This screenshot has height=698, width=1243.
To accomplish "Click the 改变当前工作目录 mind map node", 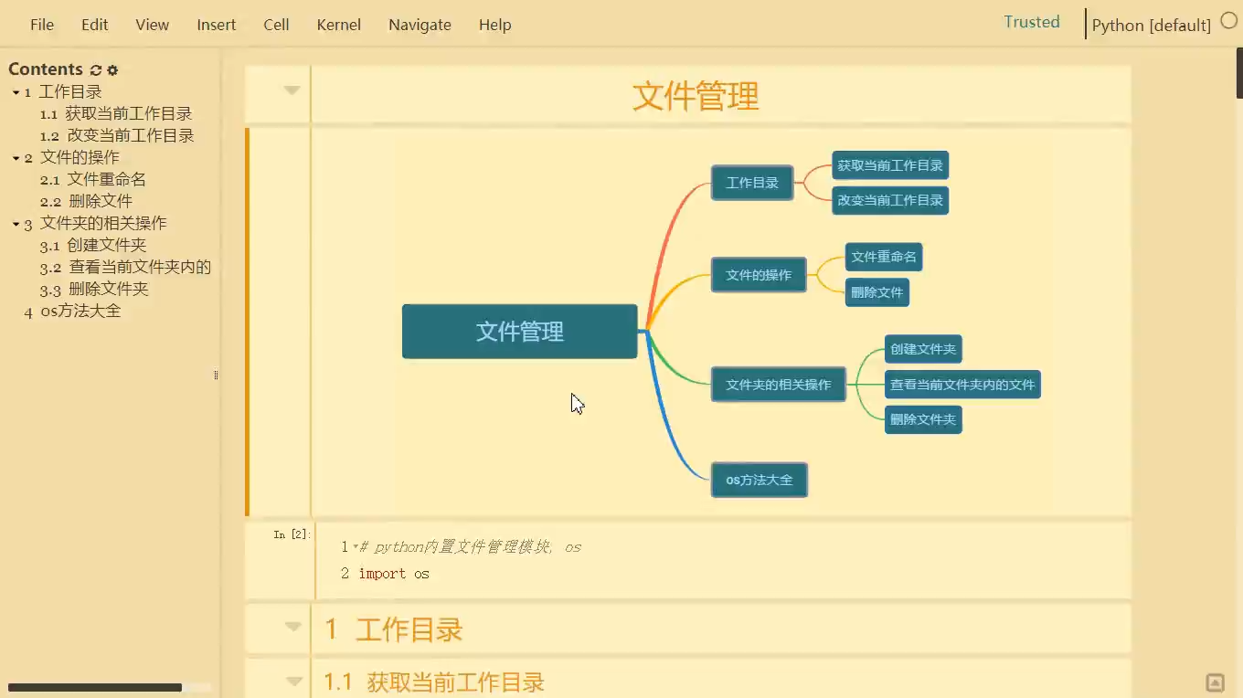I will click(x=890, y=200).
